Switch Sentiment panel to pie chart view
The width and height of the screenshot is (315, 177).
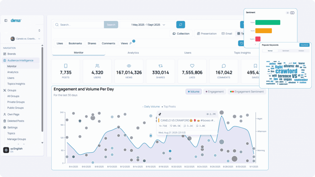point(287,13)
